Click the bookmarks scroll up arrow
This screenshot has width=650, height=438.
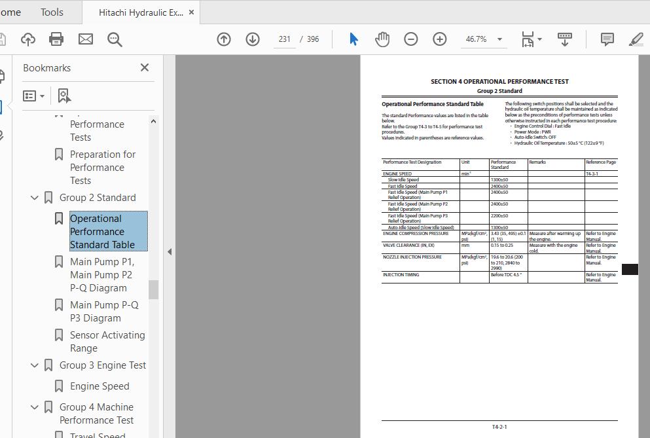[x=153, y=122]
